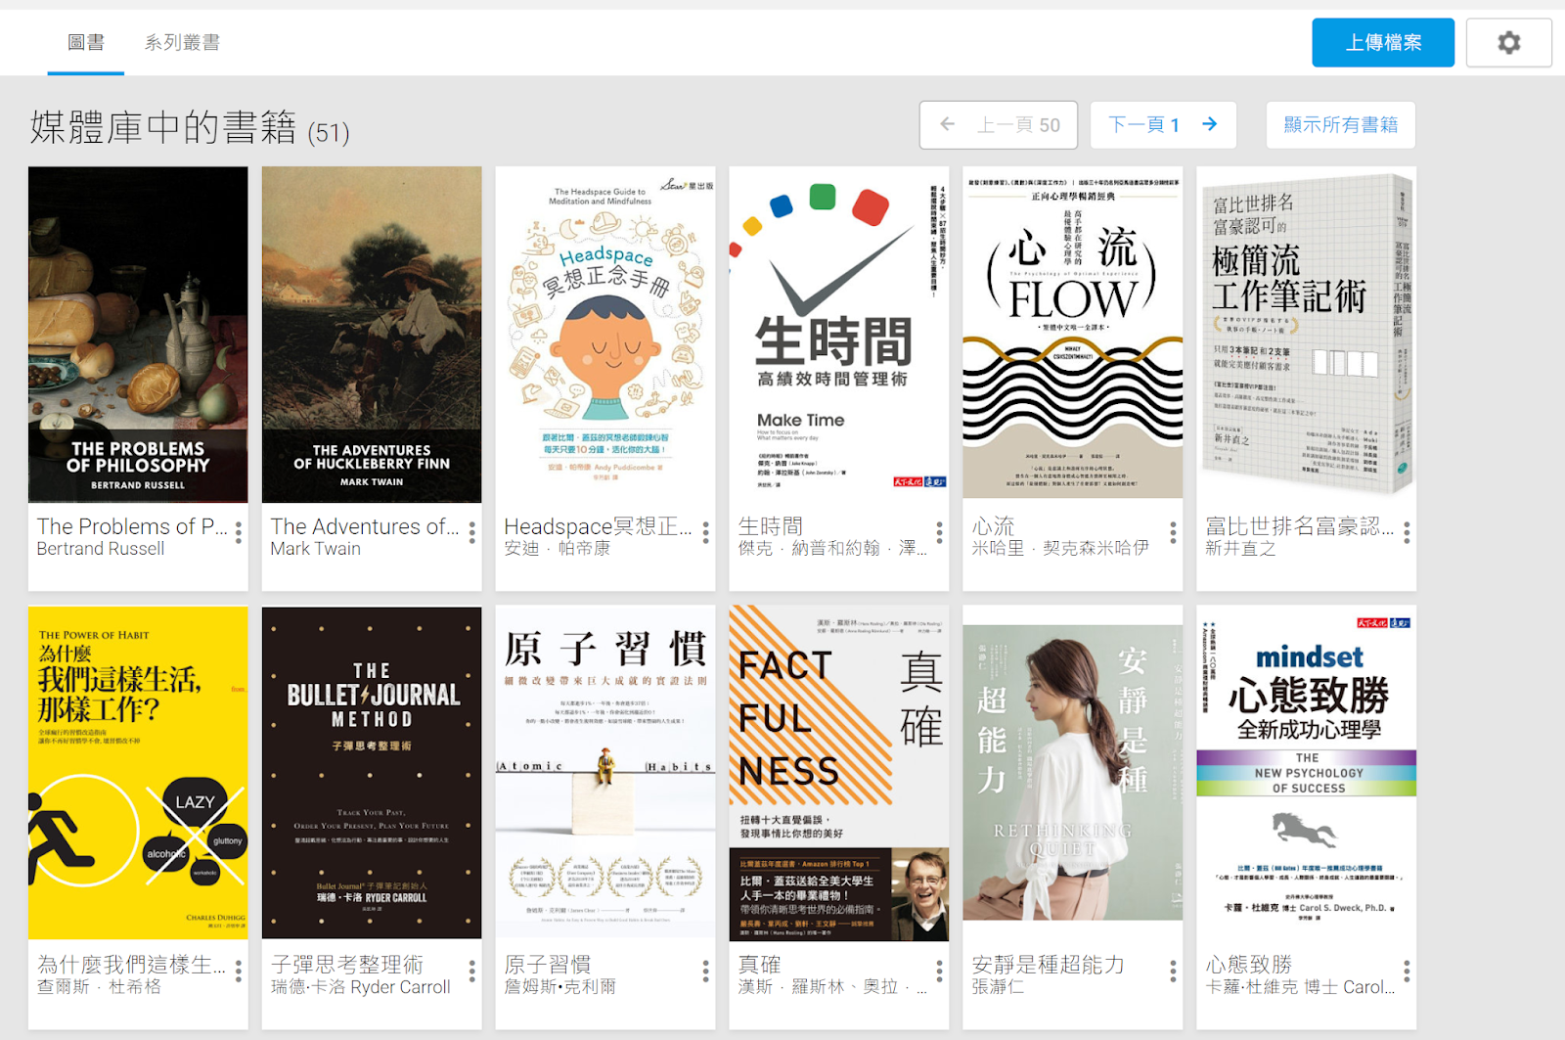Click title text 心態致勝
1565x1040 pixels.
pyautogui.click(x=1249, y=965)
